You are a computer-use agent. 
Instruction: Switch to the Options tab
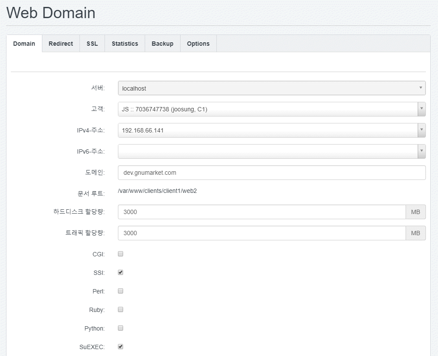pos(198,44)
